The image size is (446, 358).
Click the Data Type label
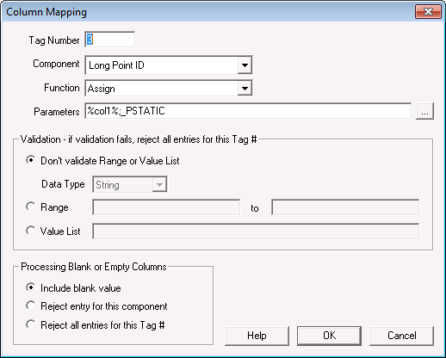click(63, 184)
